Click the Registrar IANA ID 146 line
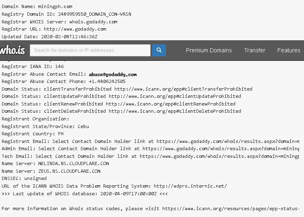This screenshot has width=304, height=217. [33, 66]
